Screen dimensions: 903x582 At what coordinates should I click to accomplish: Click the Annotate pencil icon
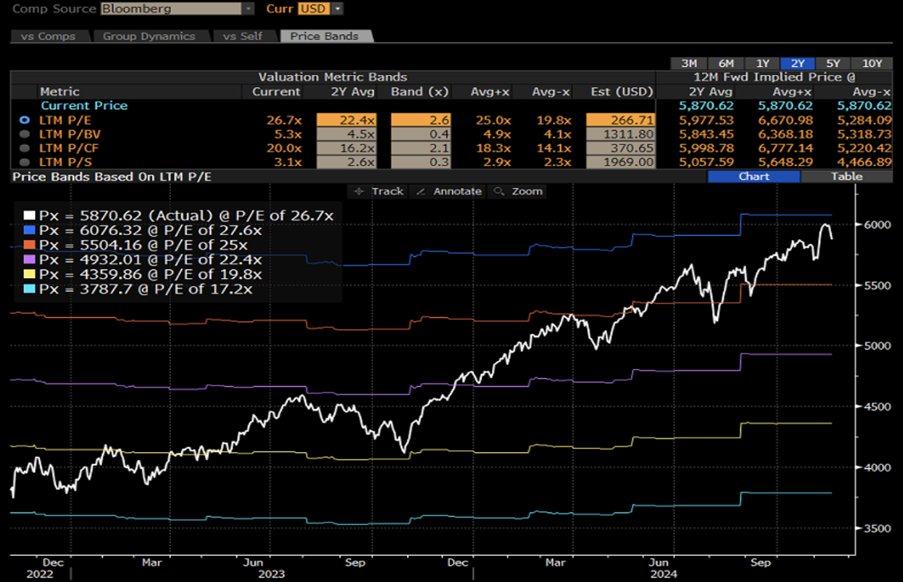pos(421,191)
